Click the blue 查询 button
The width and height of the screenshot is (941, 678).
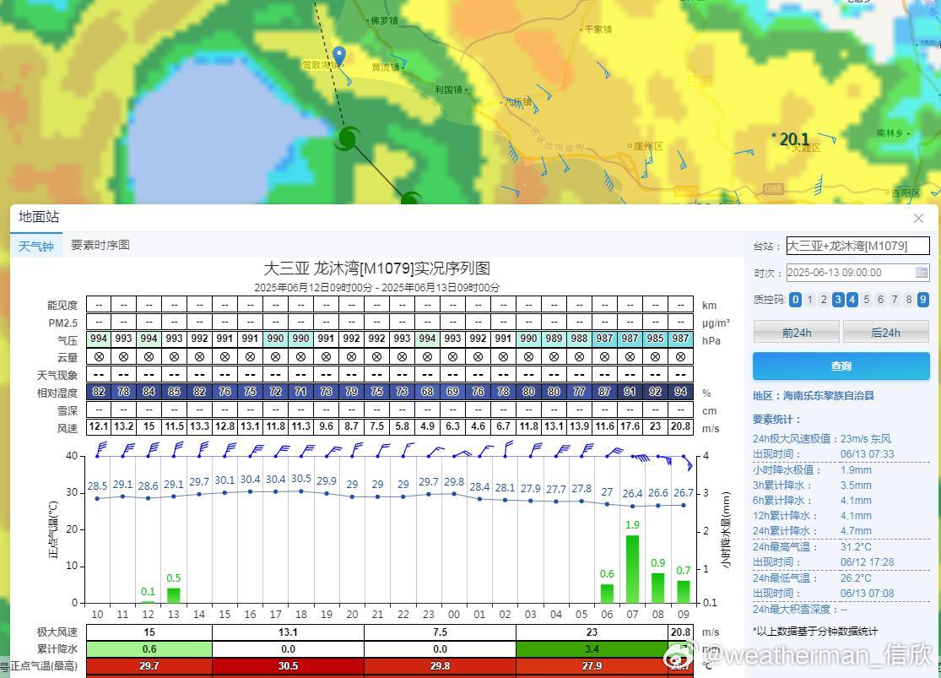coord(841,366)
